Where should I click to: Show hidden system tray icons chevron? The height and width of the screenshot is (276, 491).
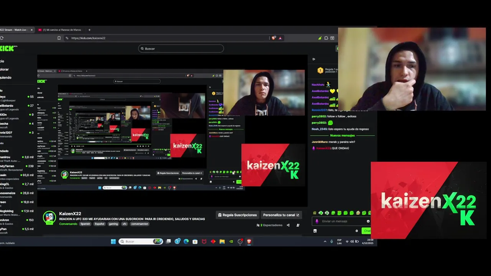click(325, 242)
